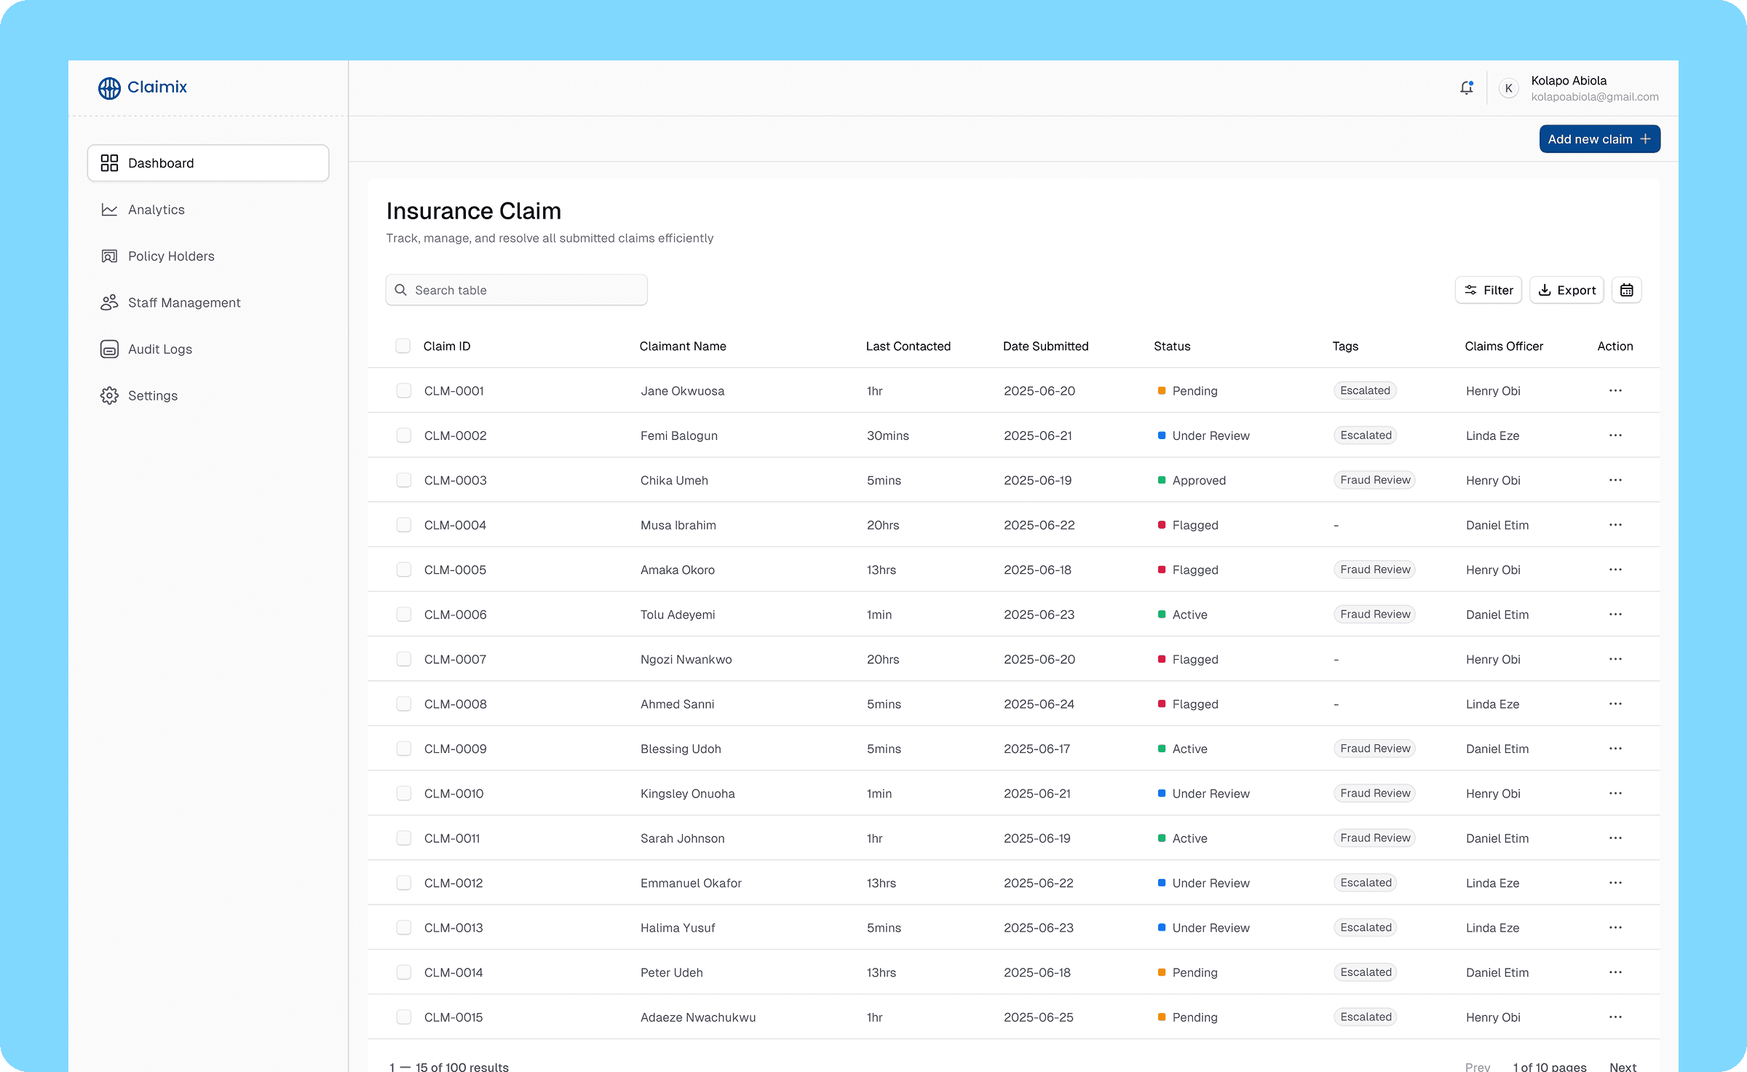Open Audit Logs from the sidebar
The width and height of the screenshot is (1747, 1072).
(159, 350)
